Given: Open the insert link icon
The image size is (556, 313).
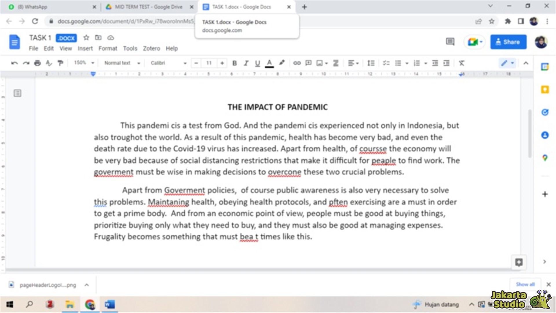Looking at the screenshot, I should click(x=297, y=63).
